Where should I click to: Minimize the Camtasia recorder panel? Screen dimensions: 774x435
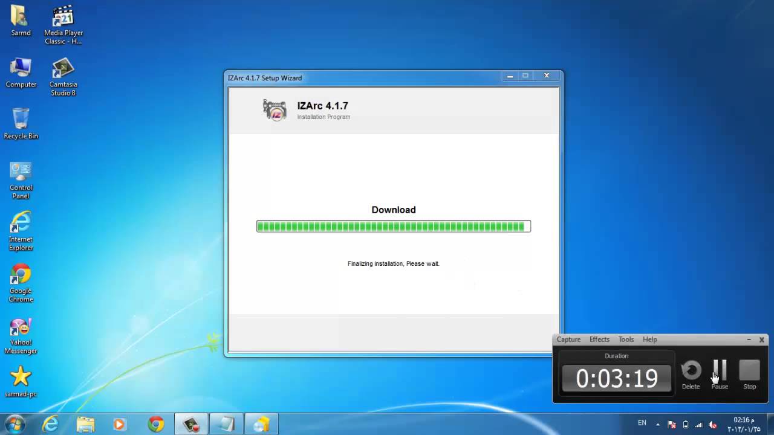coord(749,340)
